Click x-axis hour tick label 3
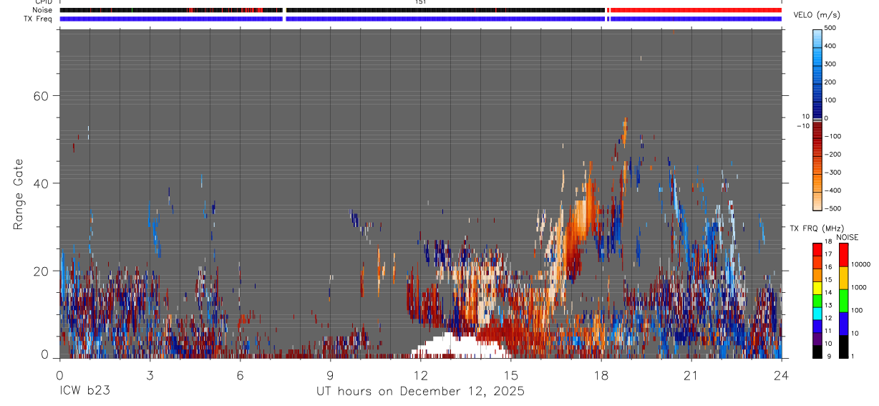Viewport: 879px width, 406px height. click(150, 374)
